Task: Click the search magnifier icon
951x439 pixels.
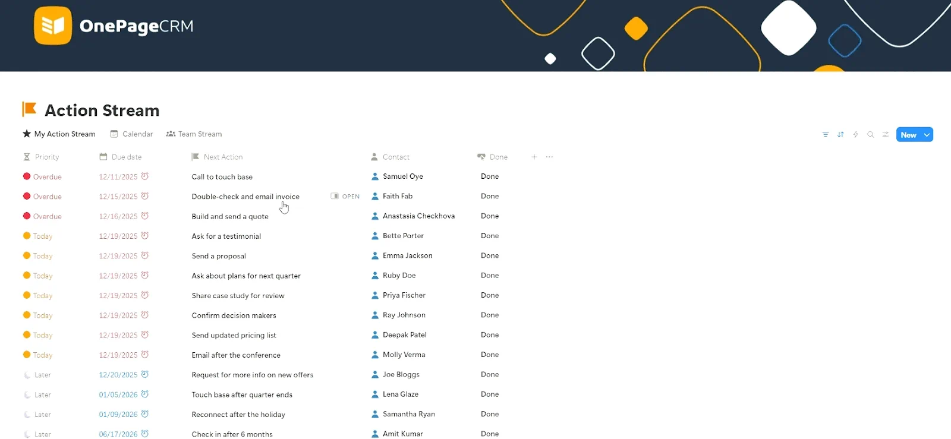Action: pyautogui.click(x=870, y=135)
